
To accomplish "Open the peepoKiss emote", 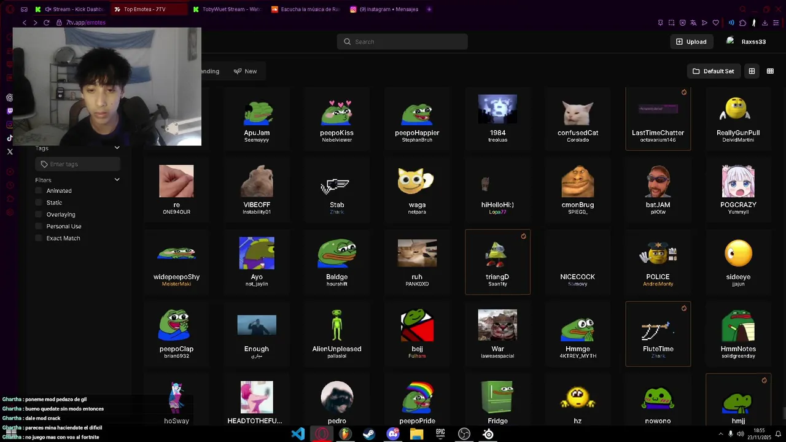I will [x=337, y=119].
